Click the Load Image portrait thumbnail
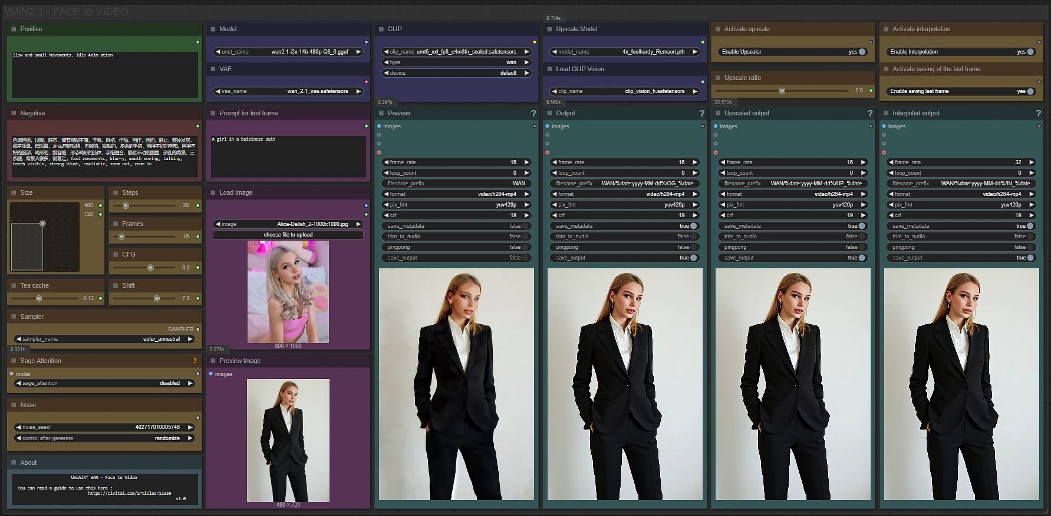Viewport: 1051px width, 516px height. (288, 291)
